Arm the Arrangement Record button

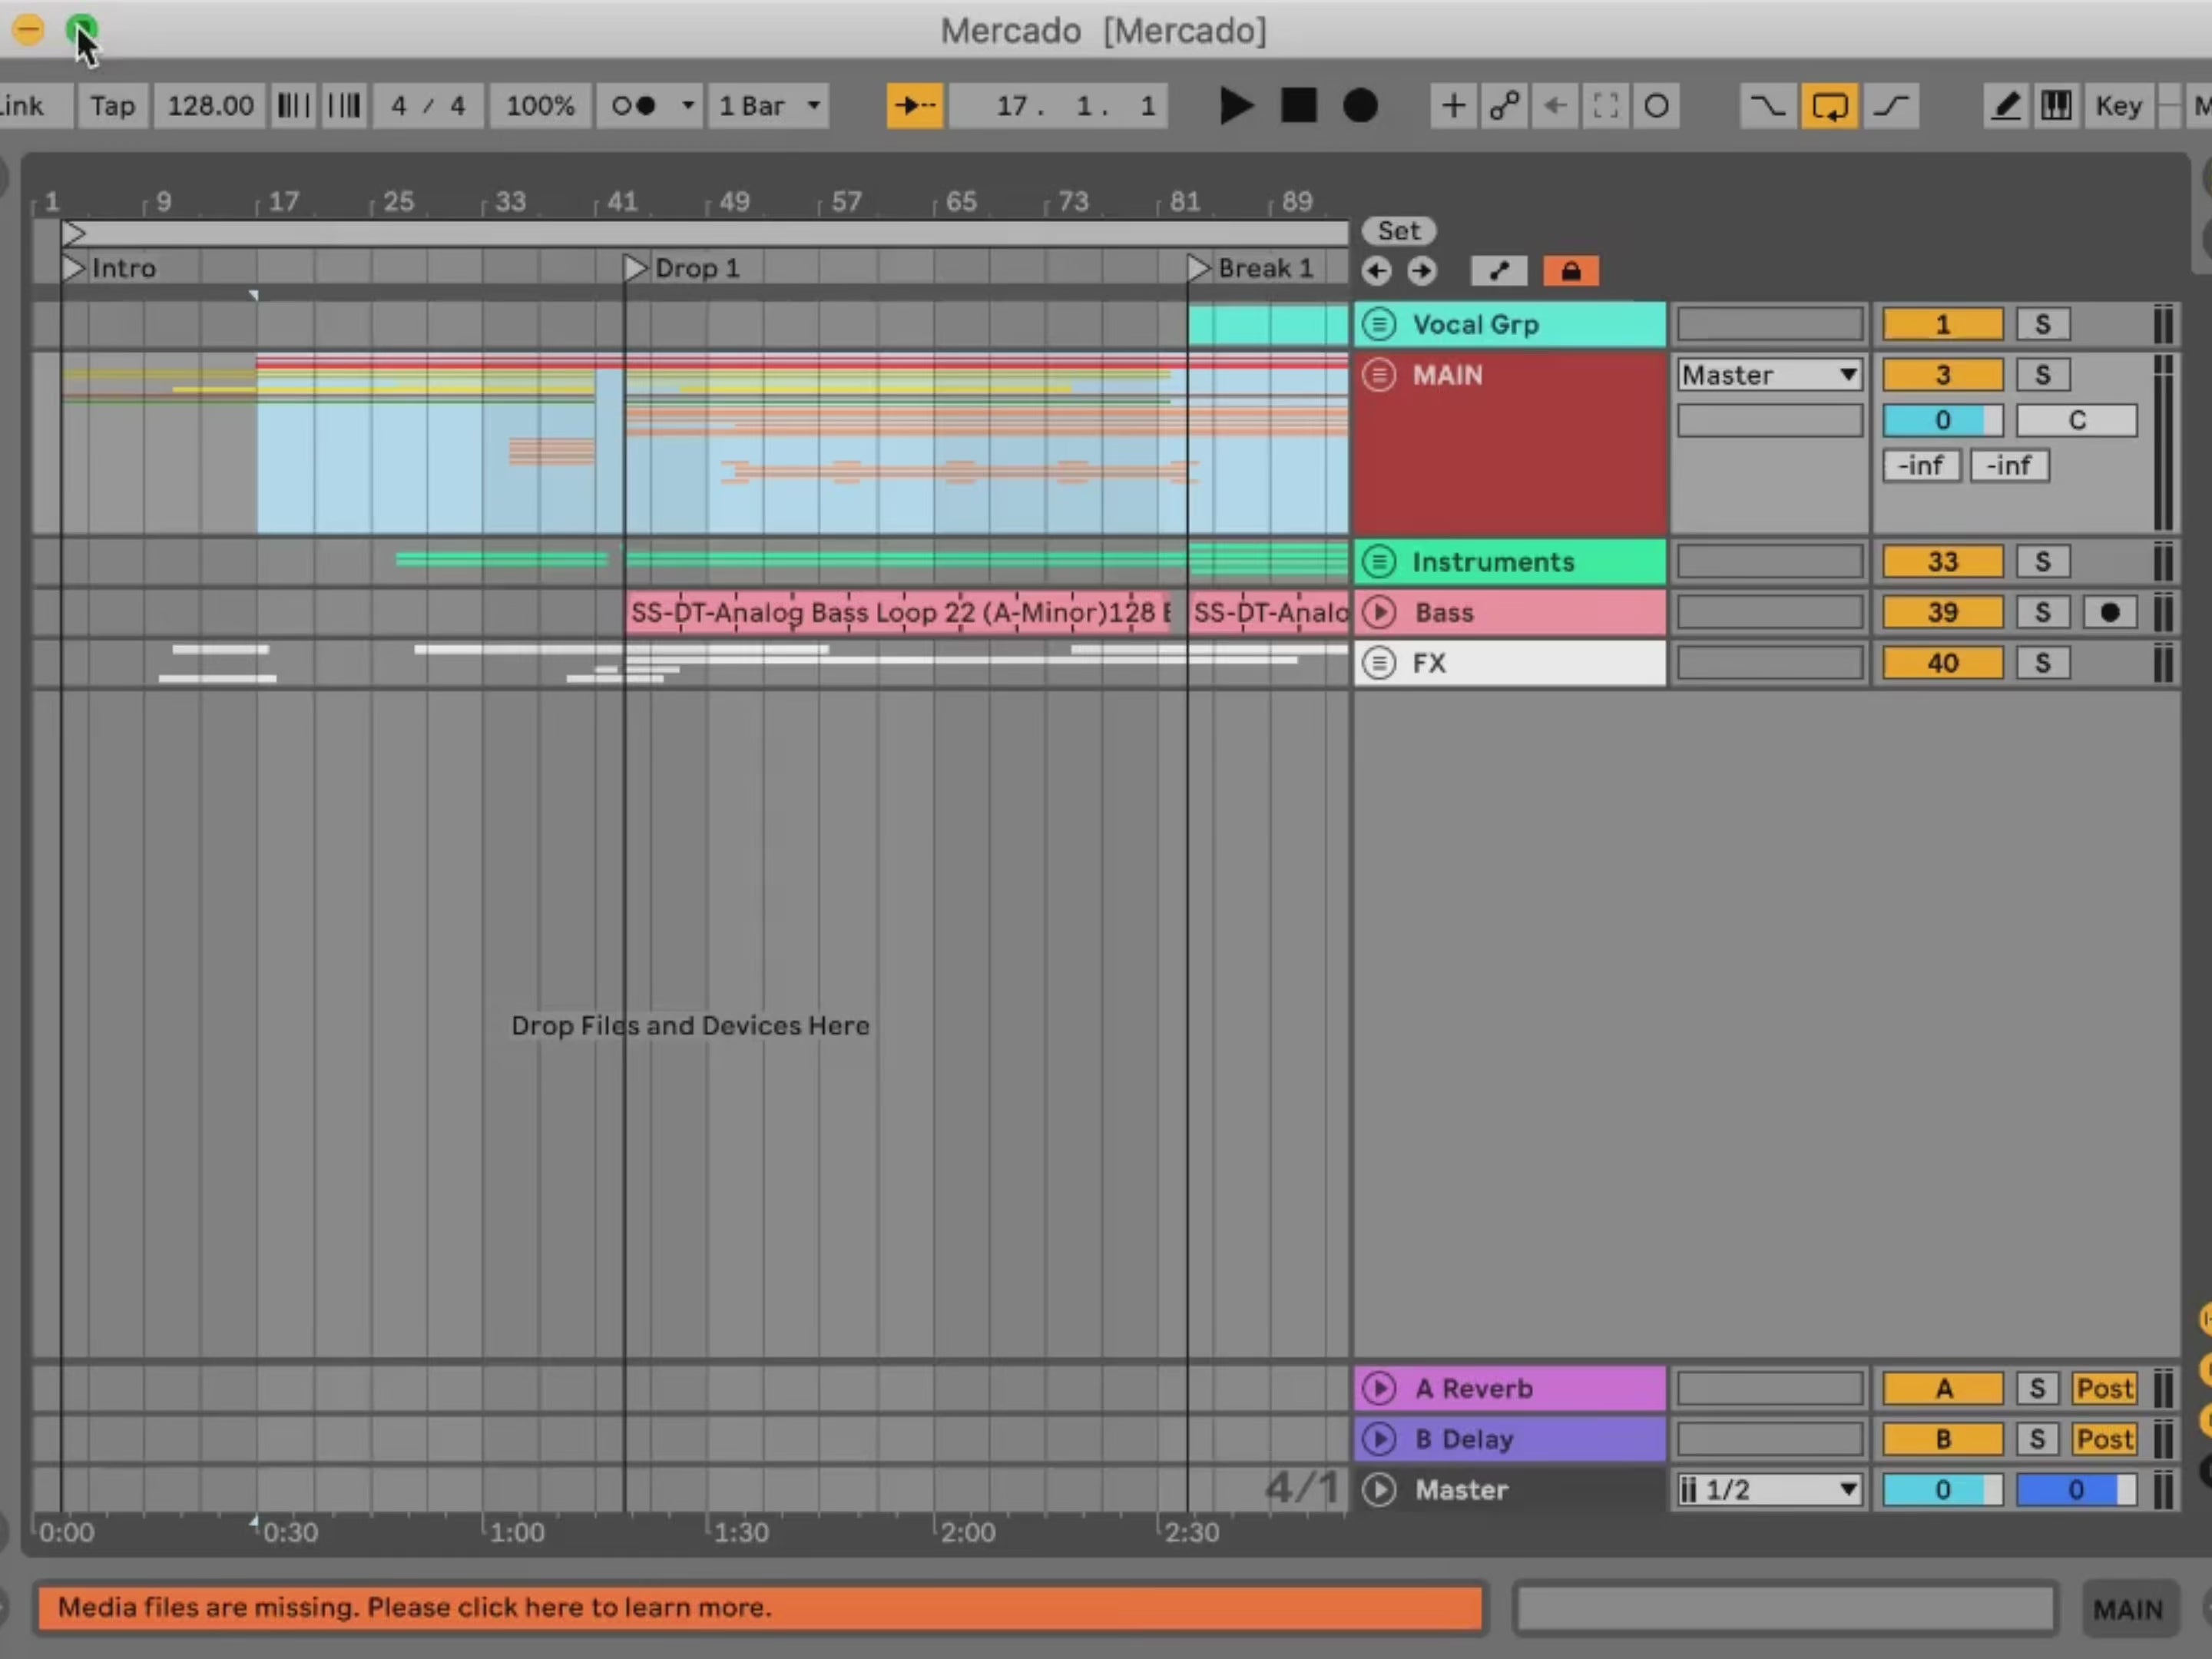coord(1360,106)
